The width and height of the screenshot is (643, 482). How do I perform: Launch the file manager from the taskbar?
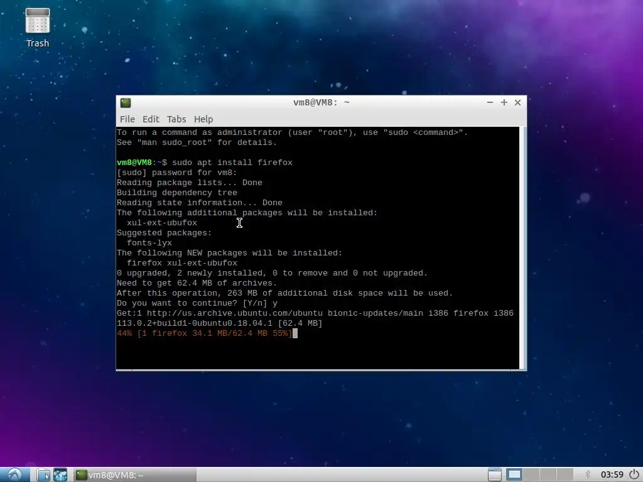[x=43, y=474]
